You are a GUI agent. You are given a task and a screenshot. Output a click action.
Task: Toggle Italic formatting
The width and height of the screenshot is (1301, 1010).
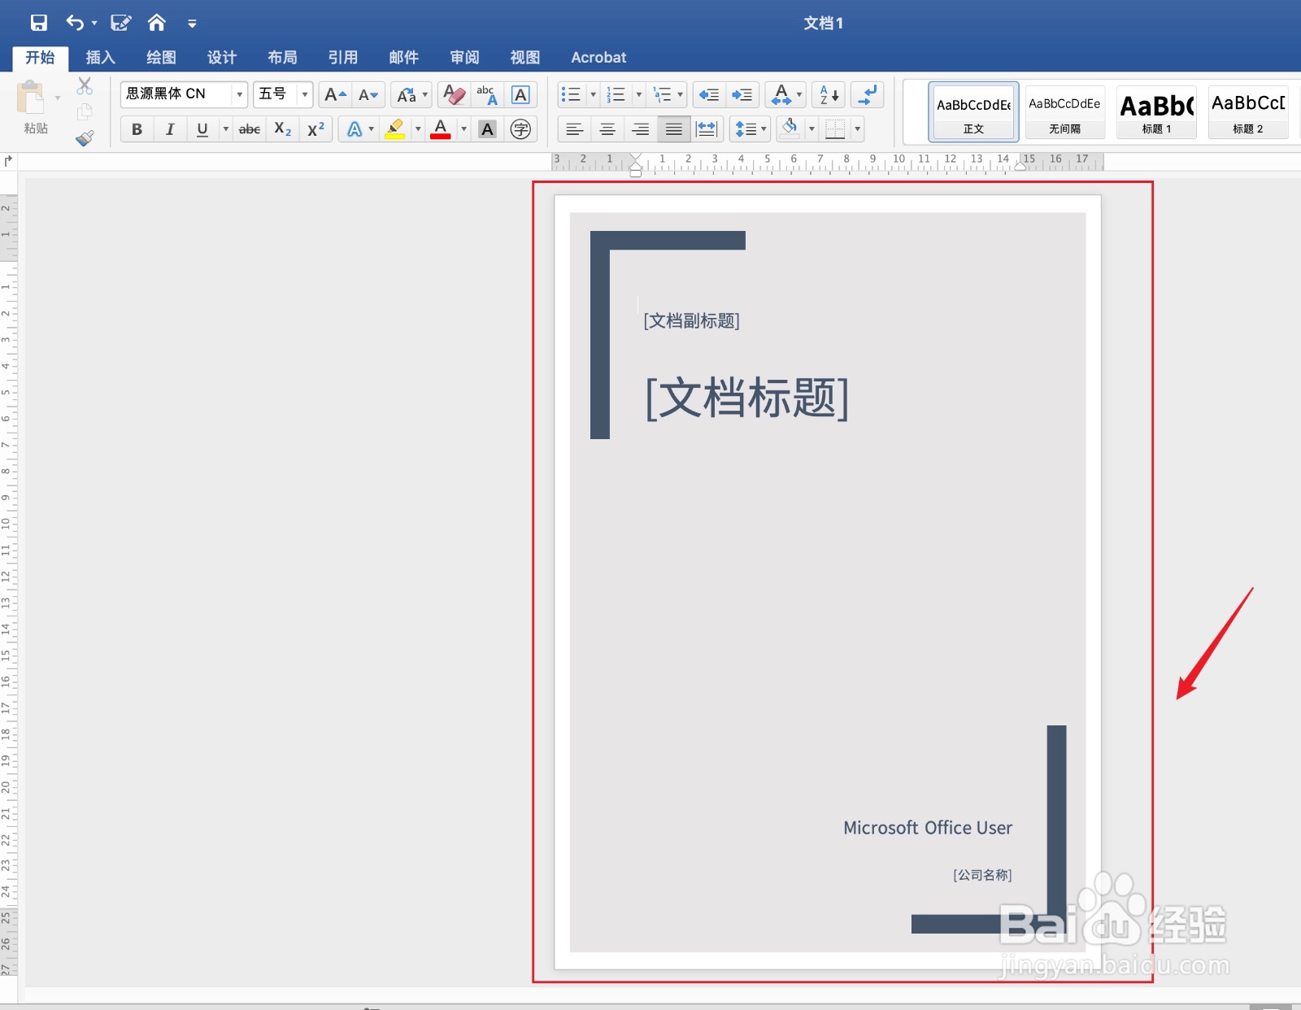pyautogui.click(x=169, y=128)
